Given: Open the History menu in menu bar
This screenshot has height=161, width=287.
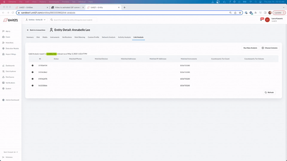Looking at the screenshot, I should pos(42,2).
